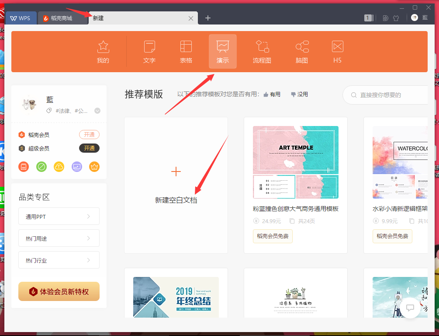Click 稻壳会员免费 tag under 粉蓝撞色 template
The image size is (439, 336).
click(x=273, y=236)
